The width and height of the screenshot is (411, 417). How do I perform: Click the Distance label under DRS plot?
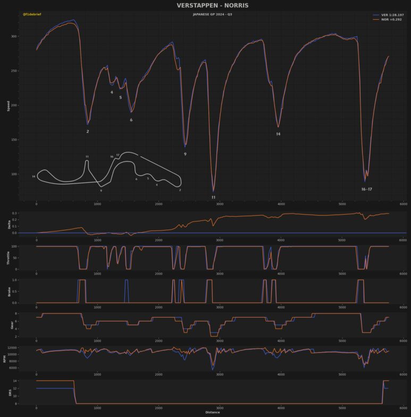pos(212,412)
